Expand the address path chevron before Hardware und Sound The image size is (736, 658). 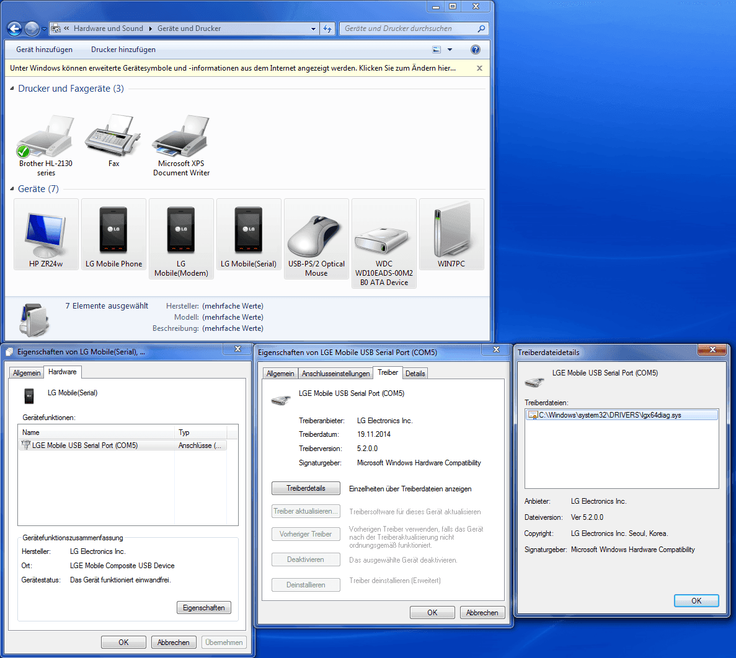click(x=66, y=28)
